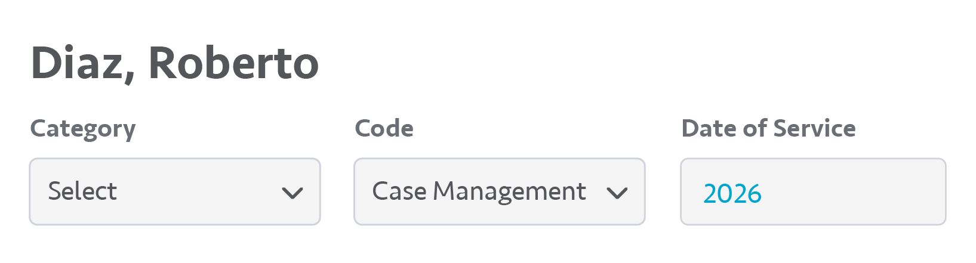
Task: Select the "Diaz, Roberto" patient heading
Action: point(174,63)
